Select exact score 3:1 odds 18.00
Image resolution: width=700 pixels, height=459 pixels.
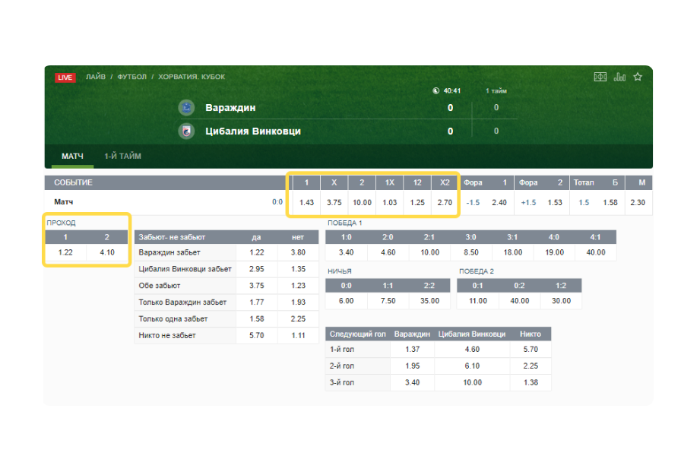(512, 253)
